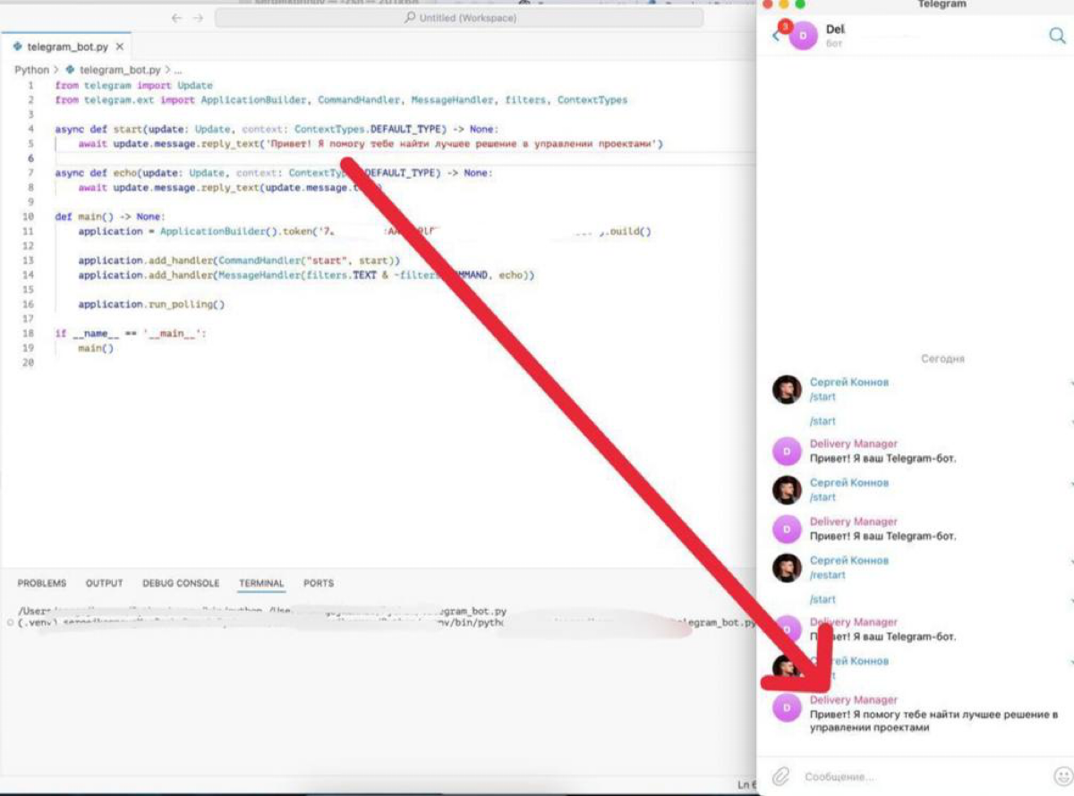Open the Delivery Manager bot avatar in header

803,36
